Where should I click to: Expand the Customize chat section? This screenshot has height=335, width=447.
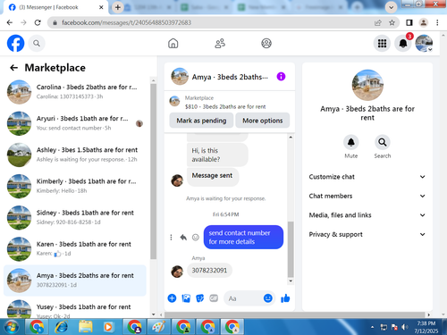pos(367,177)
